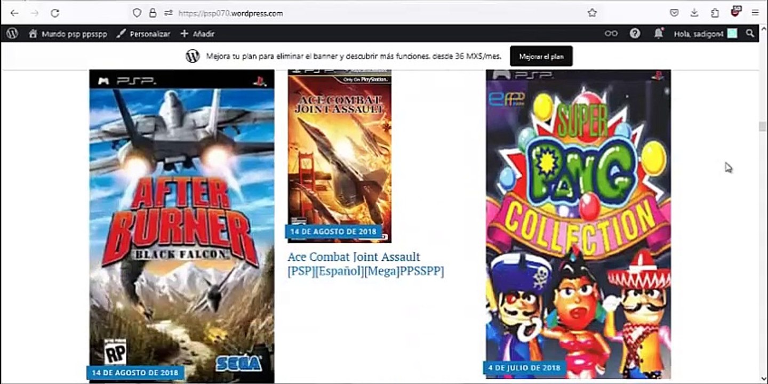Click the Mejorar el plan button
The image size is (768, 384).
[541, 57]
